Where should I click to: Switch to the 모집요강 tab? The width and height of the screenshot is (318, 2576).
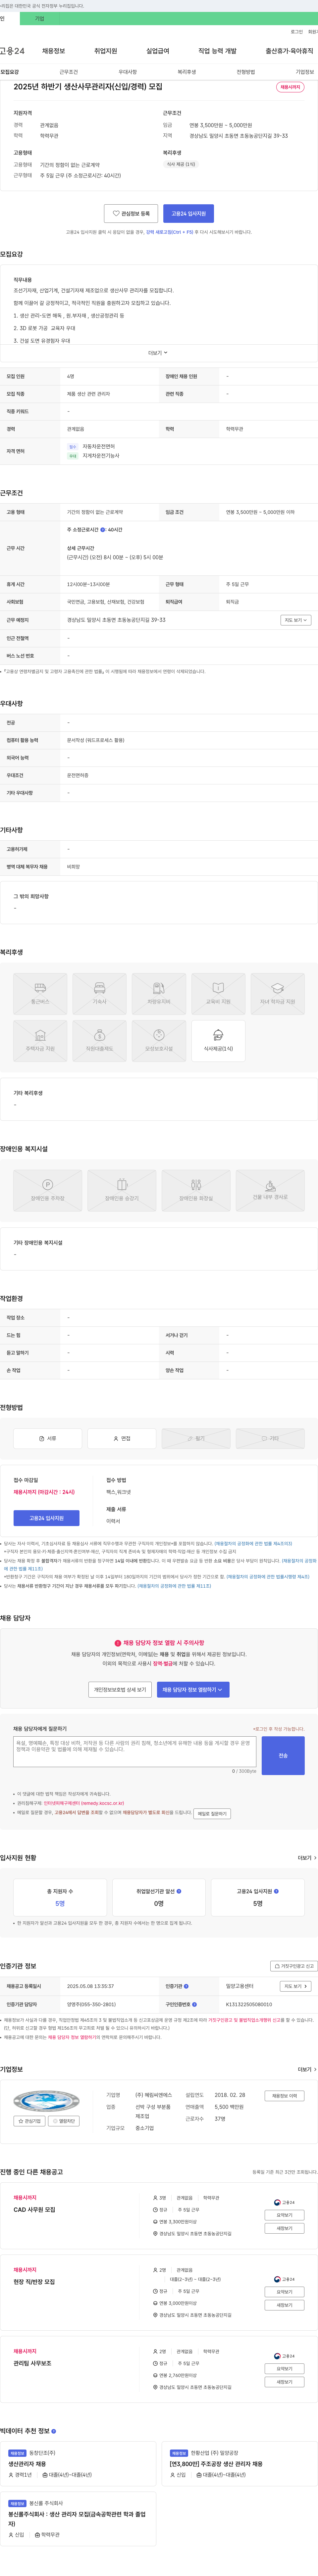(10, 72)
